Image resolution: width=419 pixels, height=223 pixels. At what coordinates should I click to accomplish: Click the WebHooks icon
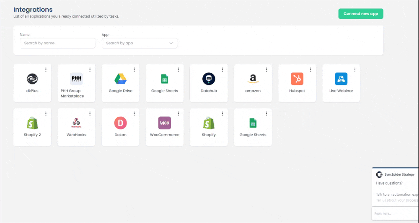coord(76,123)
